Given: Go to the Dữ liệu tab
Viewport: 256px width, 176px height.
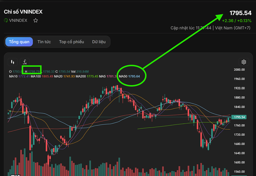Looking at the screenshot, I should click(x=99, y=42).
